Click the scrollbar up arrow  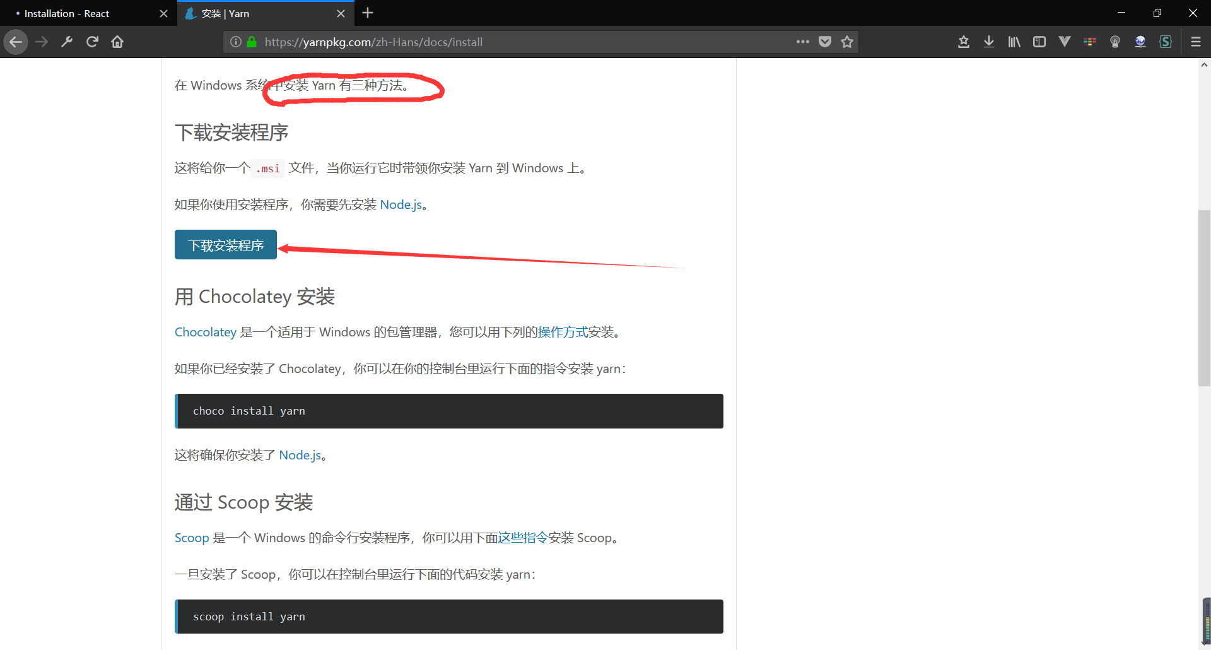click(1204, 64)
